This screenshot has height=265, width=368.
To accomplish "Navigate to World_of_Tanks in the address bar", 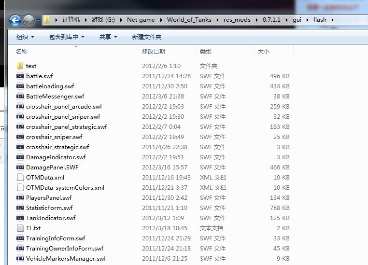I will coord(189,20).
